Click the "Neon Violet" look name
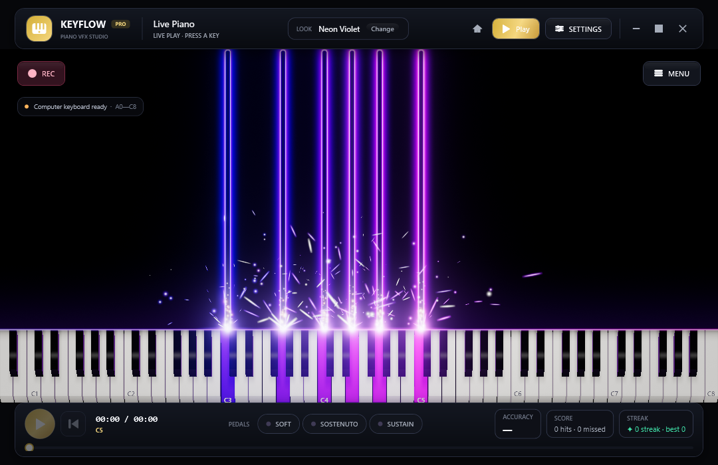 (339, 29)
